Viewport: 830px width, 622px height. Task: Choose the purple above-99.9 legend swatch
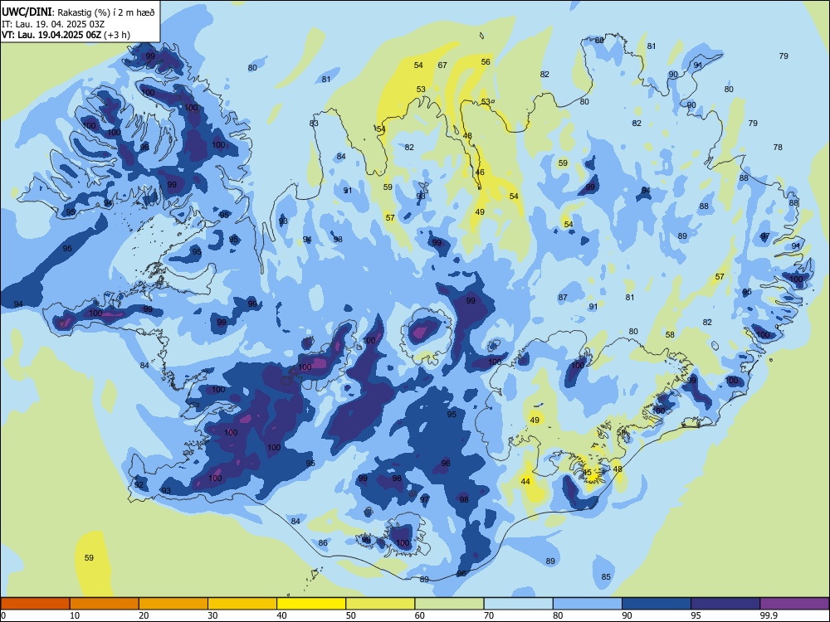pyautogui.click(x=794, y=604)
